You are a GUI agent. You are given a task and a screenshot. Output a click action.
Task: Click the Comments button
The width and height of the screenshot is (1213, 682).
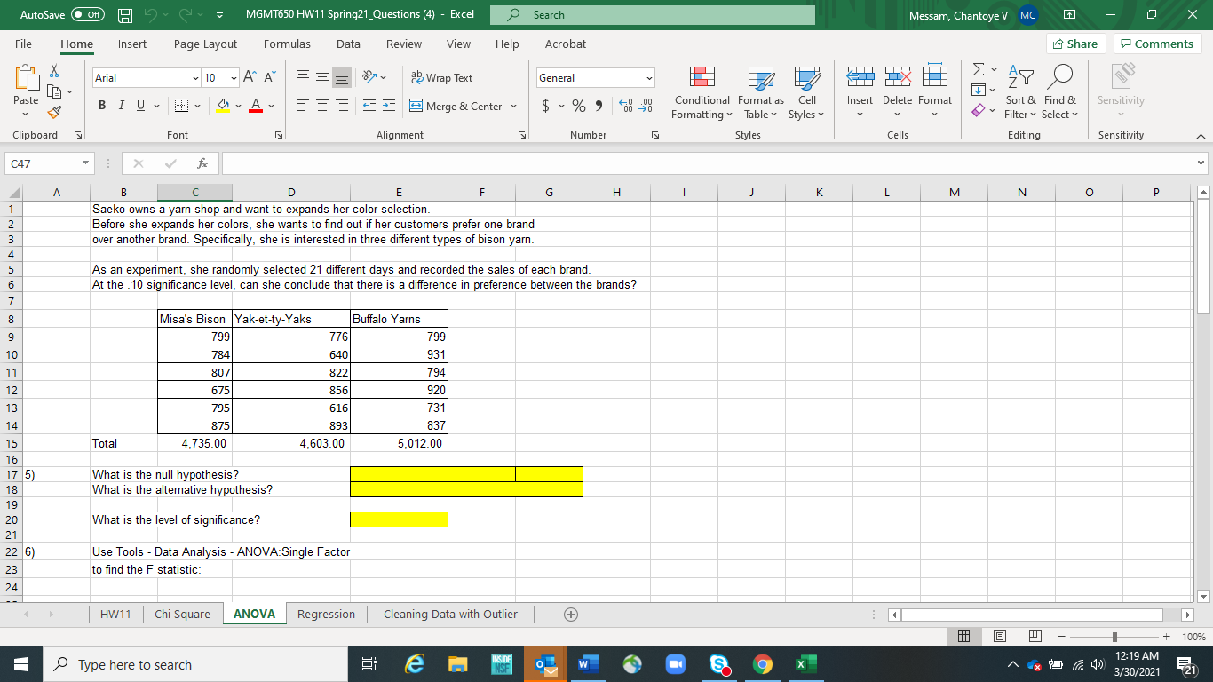point(1156,44)
